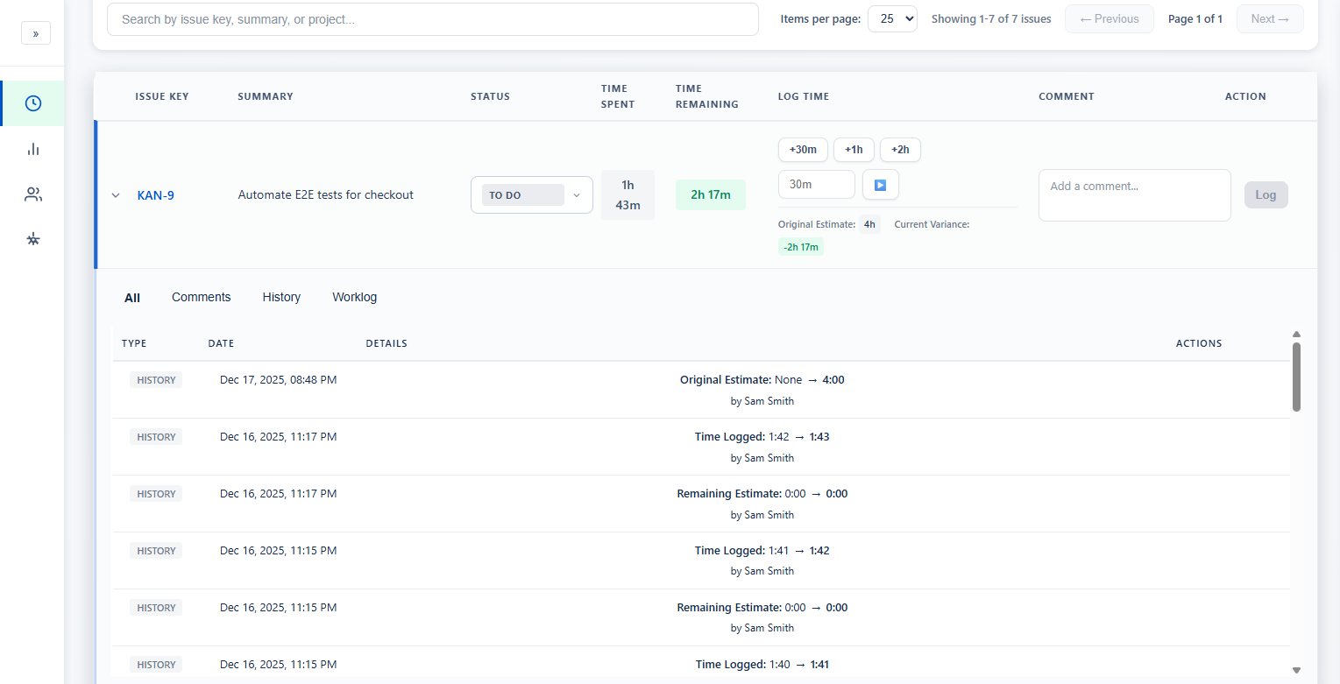Click the 30m time entry field
Viewport: 1340px width, 684px height.
coord(816,184)
